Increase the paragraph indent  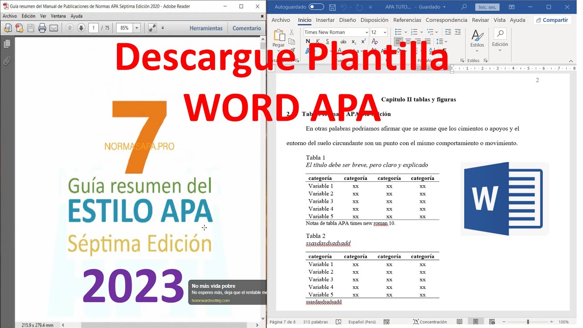click(459, 32)
